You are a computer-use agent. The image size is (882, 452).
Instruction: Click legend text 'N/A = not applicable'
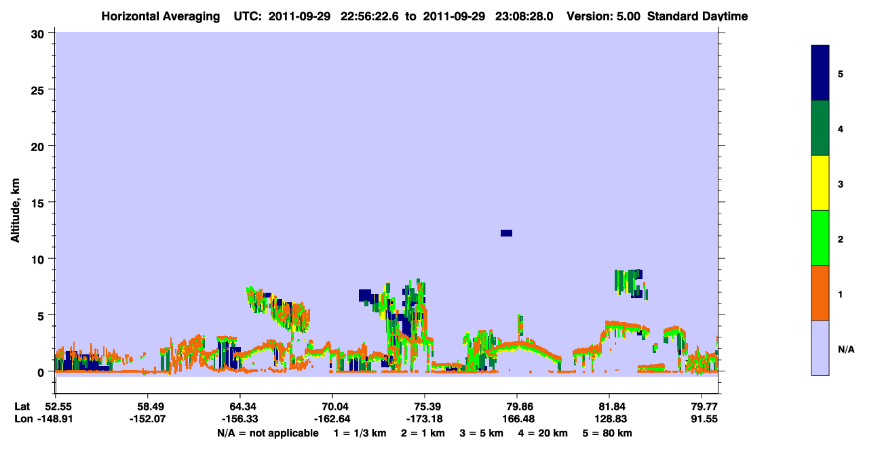coord(268,433)
